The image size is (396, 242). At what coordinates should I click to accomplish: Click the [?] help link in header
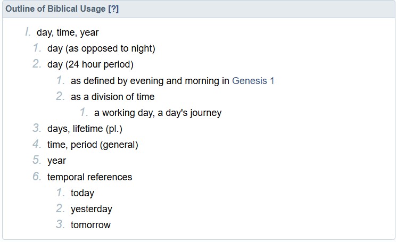113,9
